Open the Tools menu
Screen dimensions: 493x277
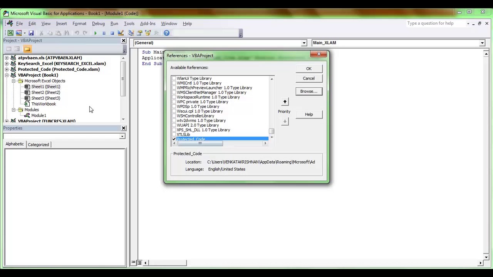[129, 23]
